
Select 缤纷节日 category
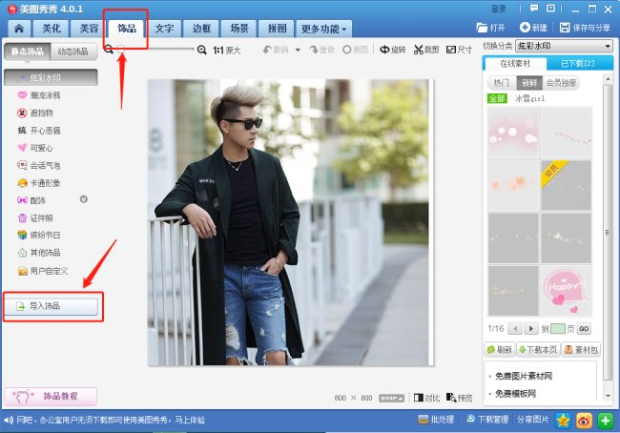(39, 236)
